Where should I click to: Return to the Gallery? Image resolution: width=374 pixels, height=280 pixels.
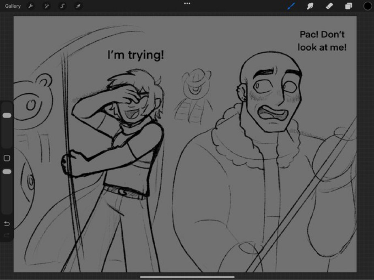pos(13,6)
